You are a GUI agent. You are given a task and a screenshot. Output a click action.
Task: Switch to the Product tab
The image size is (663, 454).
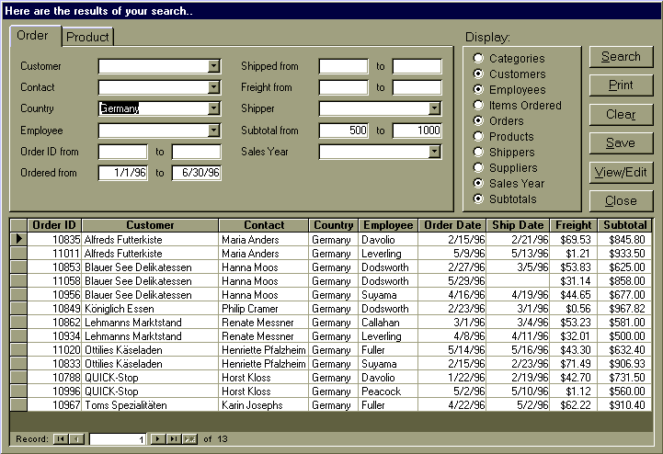[87, 37]
